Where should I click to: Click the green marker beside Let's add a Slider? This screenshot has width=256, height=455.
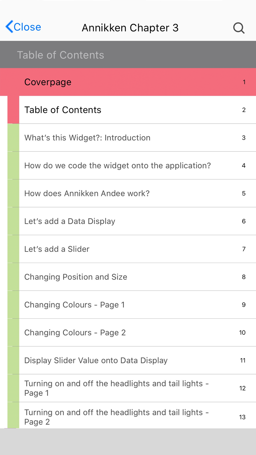(13, 249)
